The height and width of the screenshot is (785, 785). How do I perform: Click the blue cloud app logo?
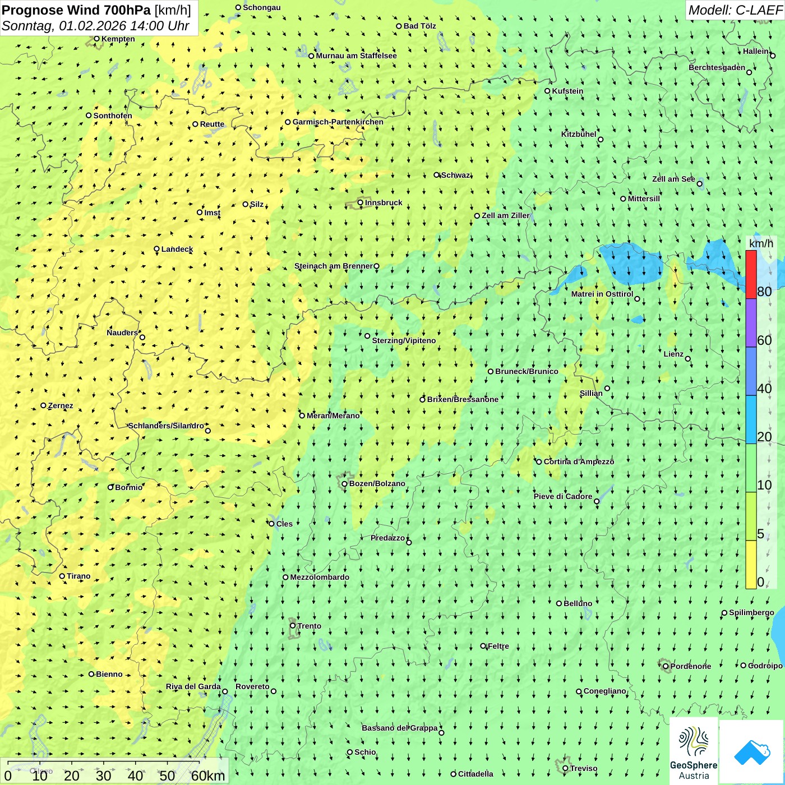point(752,751)
